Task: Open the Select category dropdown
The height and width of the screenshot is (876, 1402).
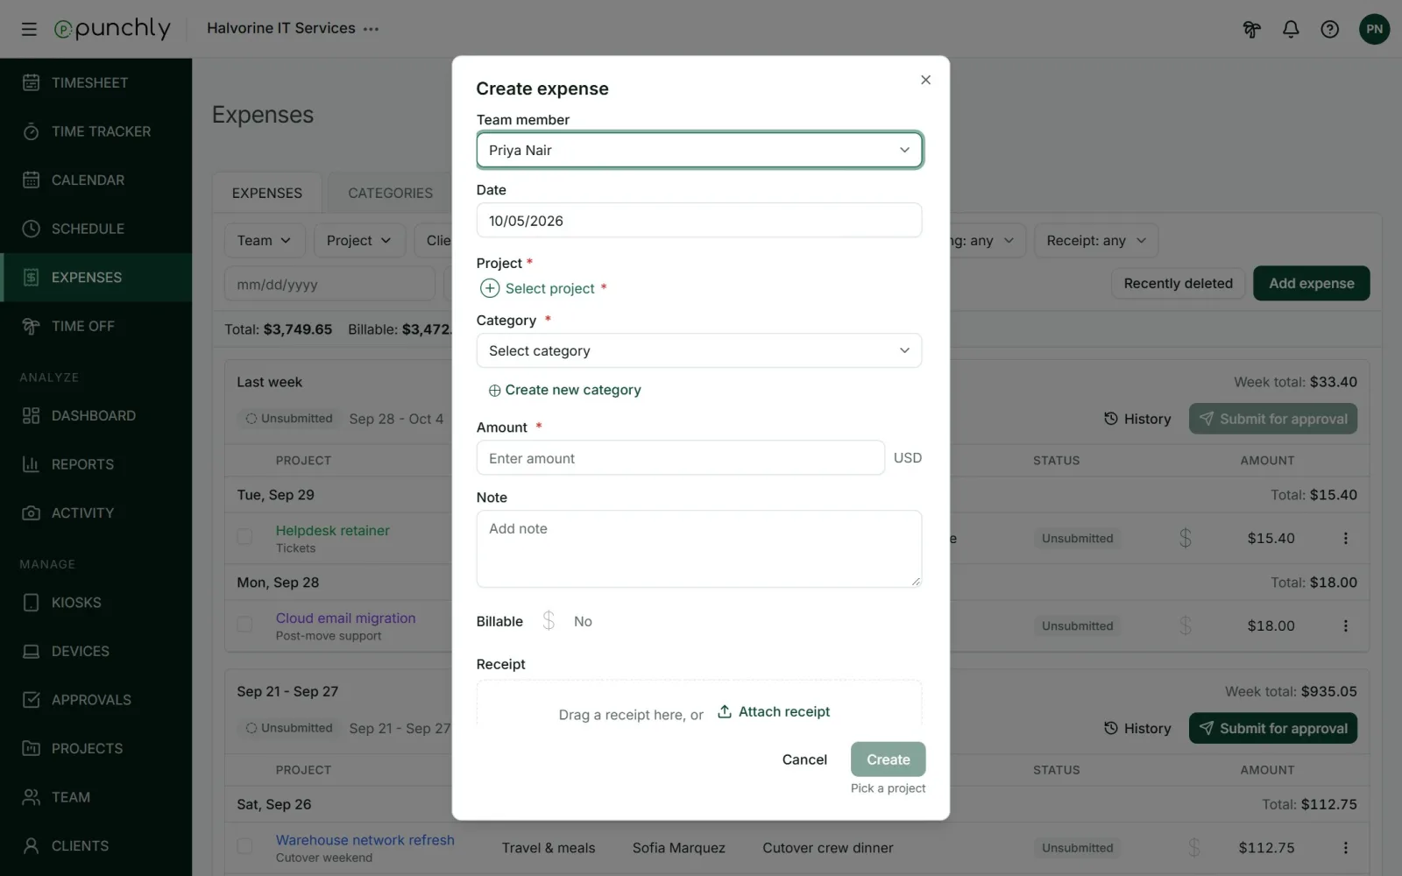Action: 699,350
